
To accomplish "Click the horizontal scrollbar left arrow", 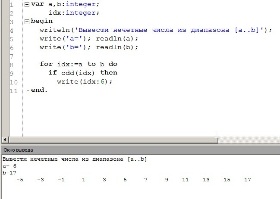I will click(x=5, y=140).
